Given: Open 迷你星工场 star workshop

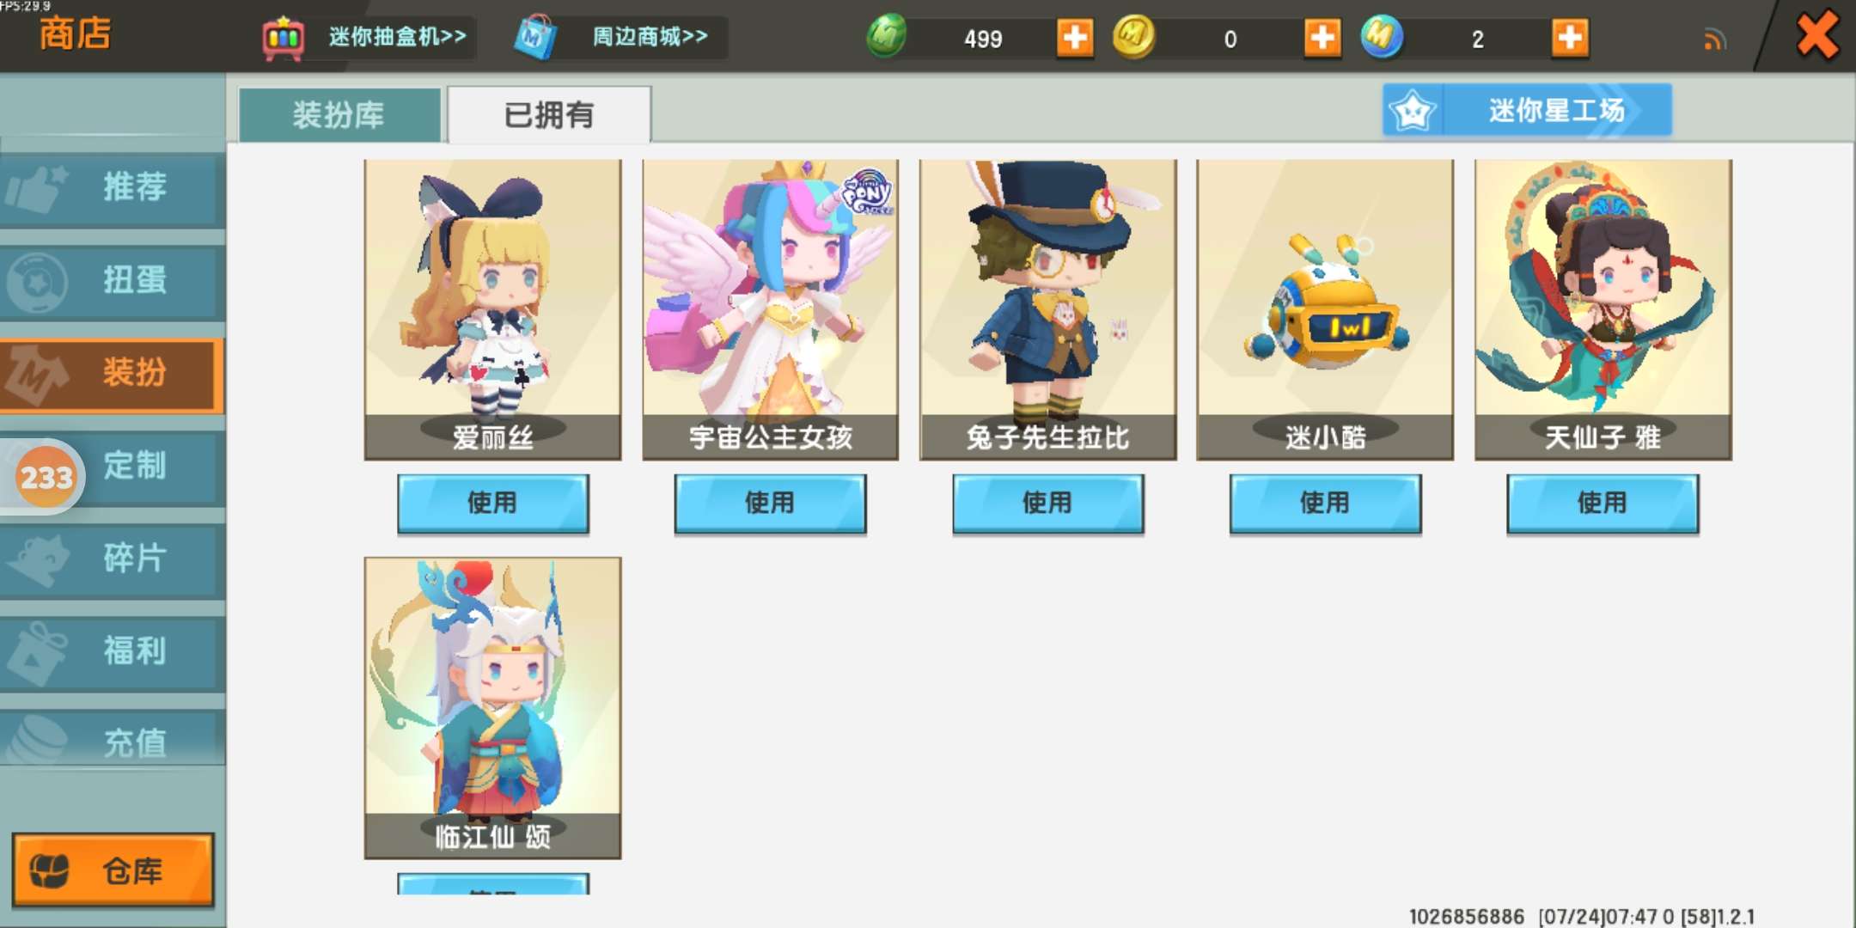Looking at the screenshot, I should coord(1527,110).
